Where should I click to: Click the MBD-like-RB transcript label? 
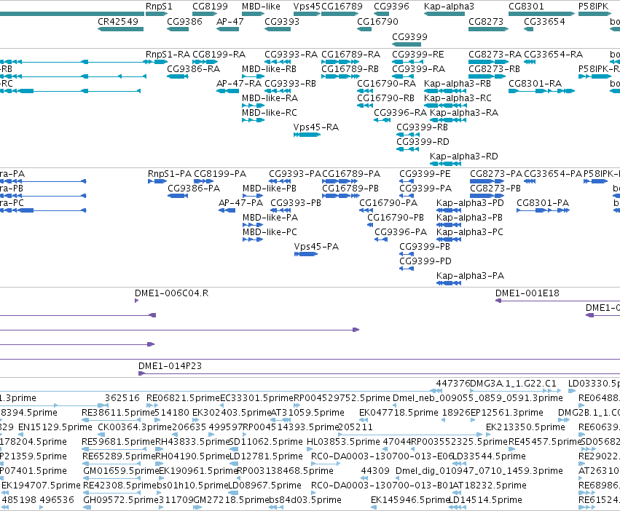point(270,68)
